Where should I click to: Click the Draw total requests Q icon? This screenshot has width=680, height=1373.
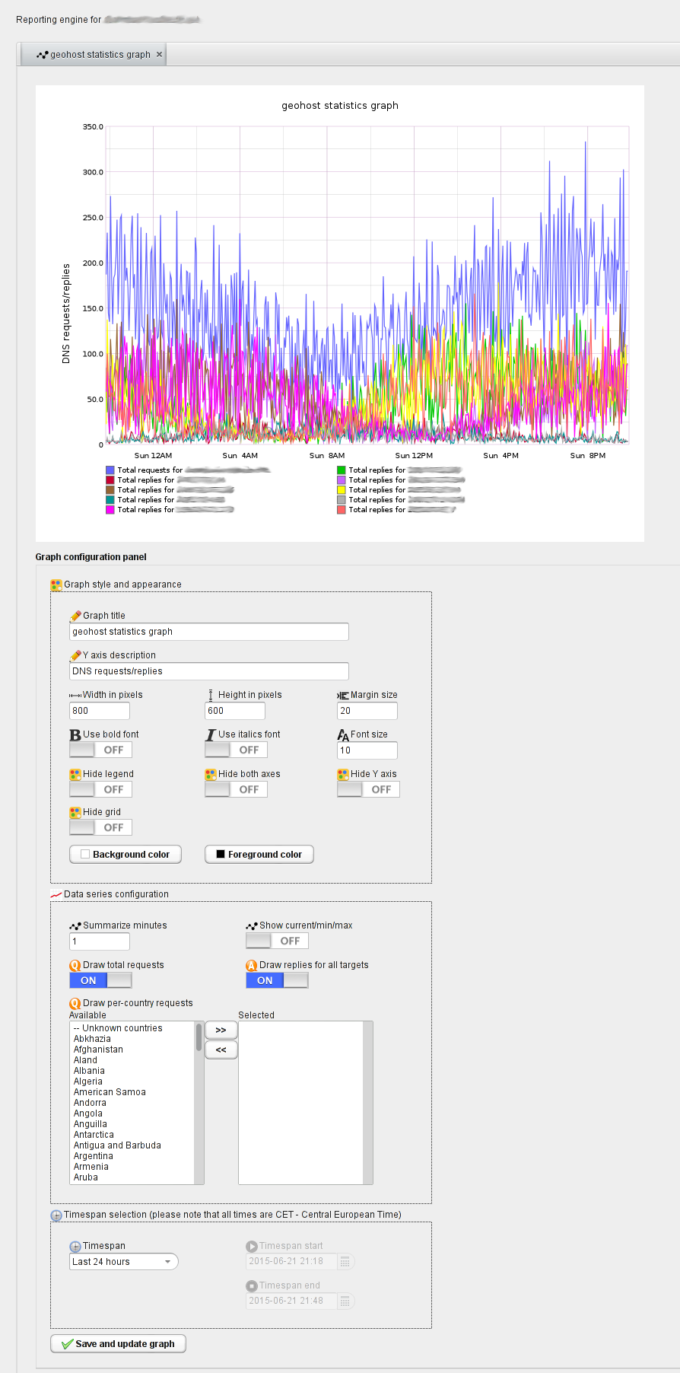(x=75, y=966)
